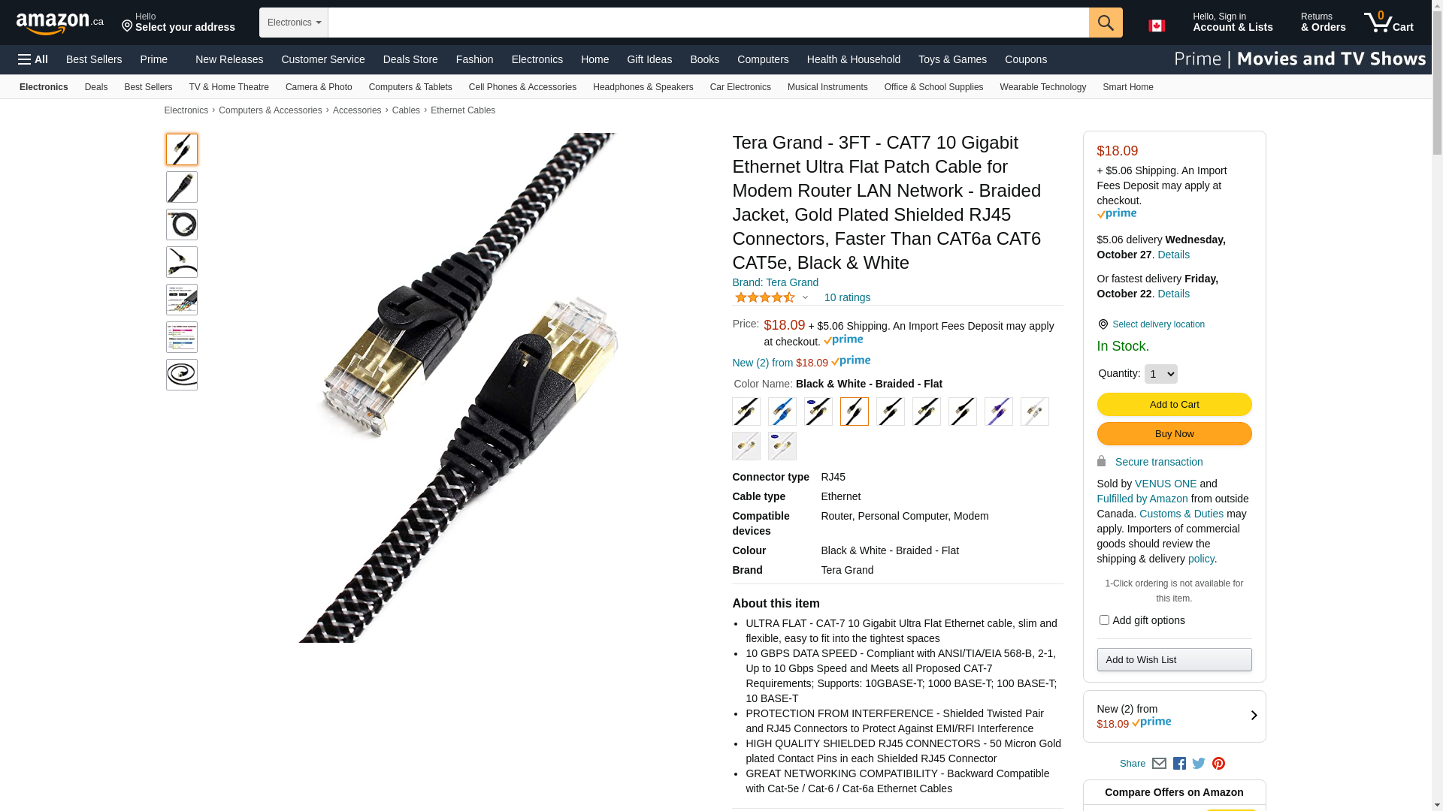Check the Add gift options box

pyautogui.click(x=1104, y=620)
